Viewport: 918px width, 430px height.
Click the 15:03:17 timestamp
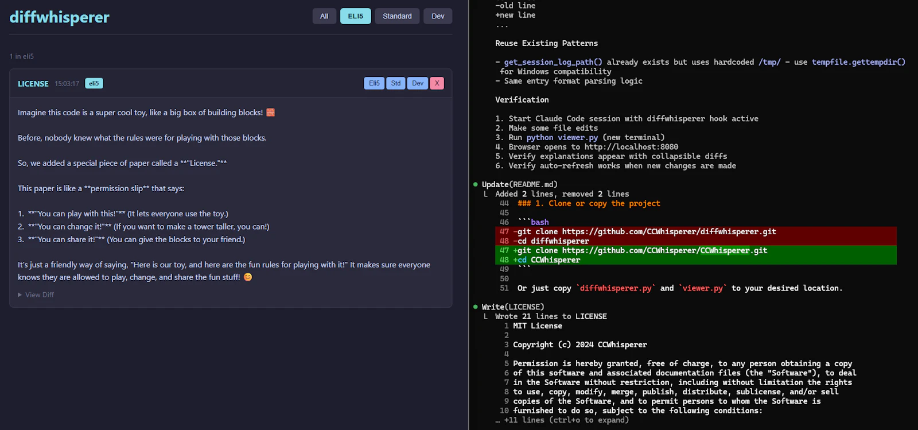click(67, 84)
